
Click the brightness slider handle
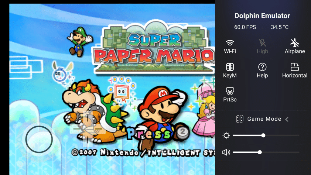coord(263,136)
